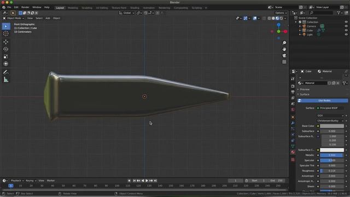Open the viewport Add menu
This screenshot has width=350, height=197.
(48, 18)
